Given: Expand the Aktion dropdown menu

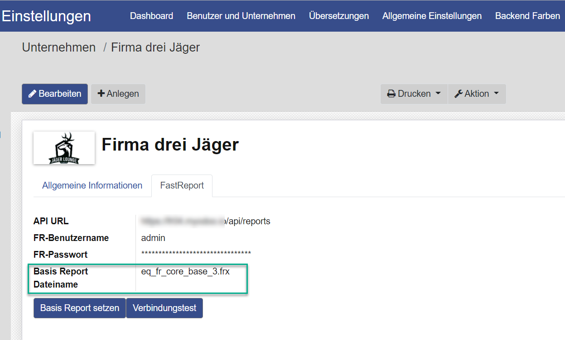Looking at the screenshot, I should tap(497, 94).
